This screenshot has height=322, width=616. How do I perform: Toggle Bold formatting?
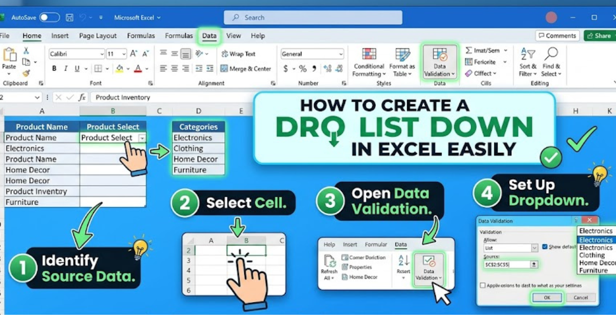point(54,69)
